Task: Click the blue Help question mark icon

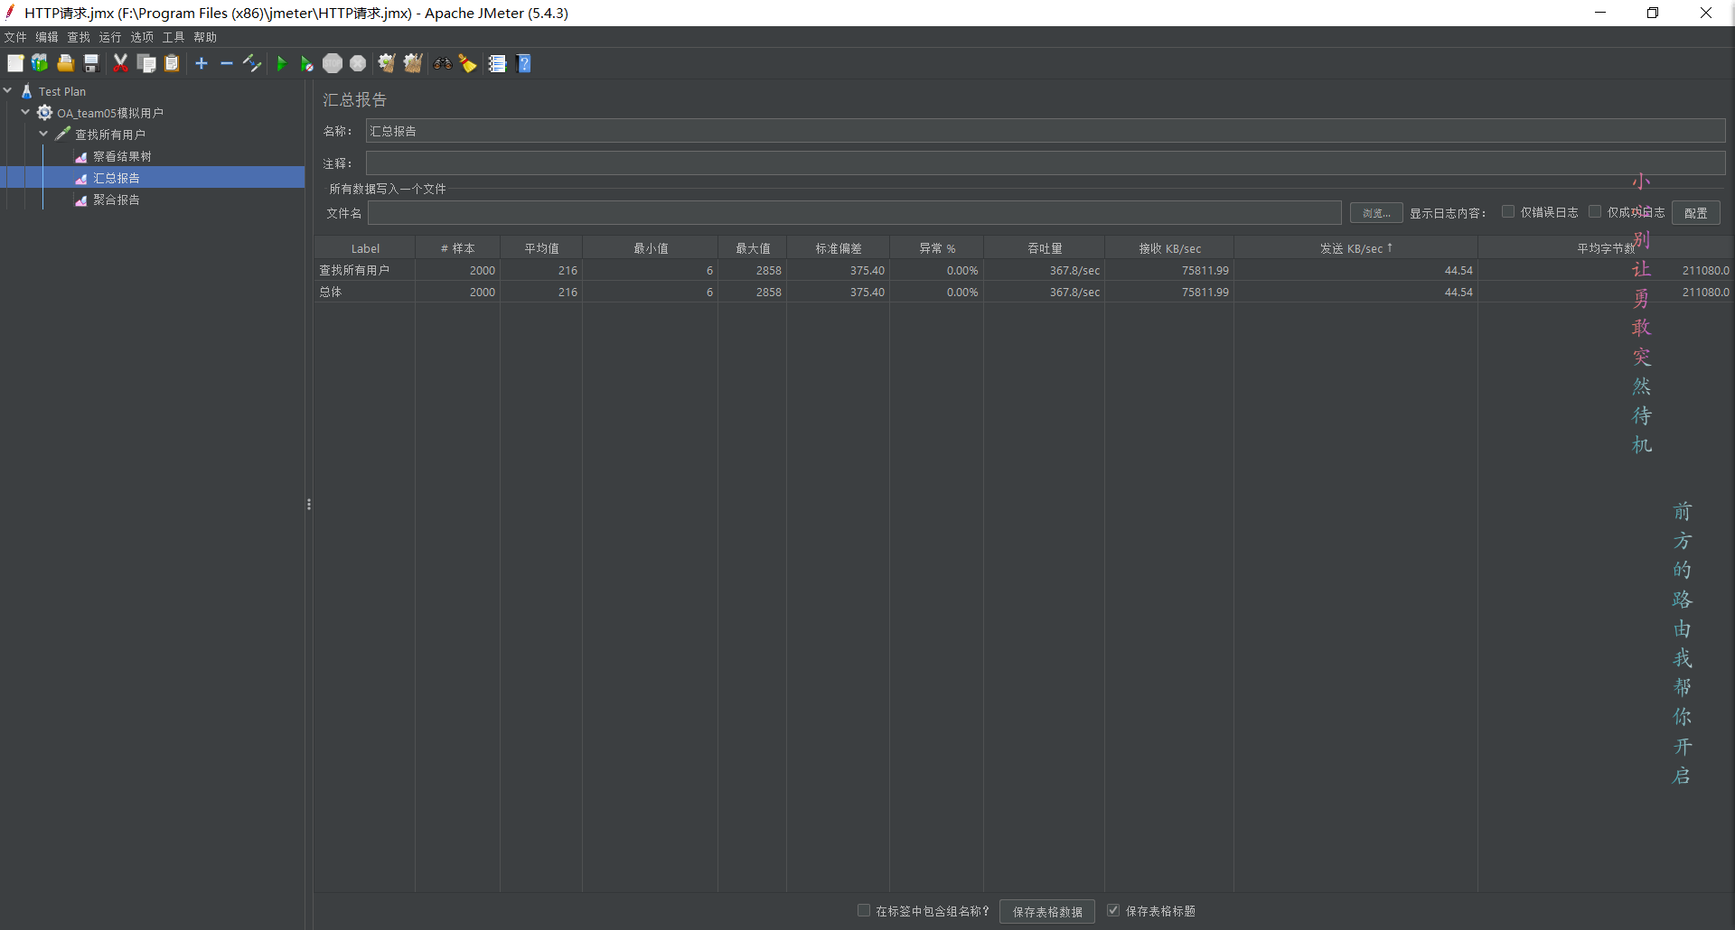Action: point(524,63)
